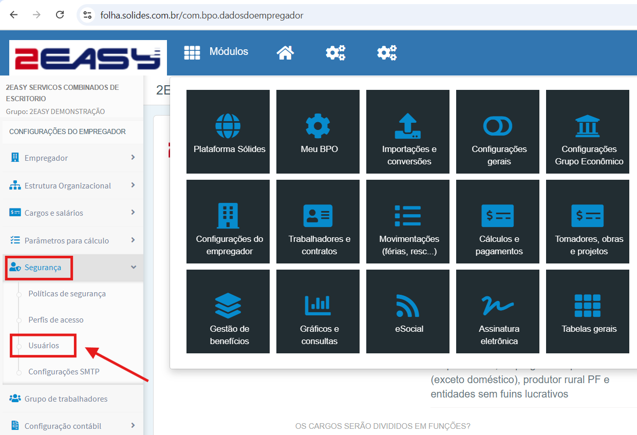
Task: Open Trabalhadores e contratos ID card tile
Action: (318, 222)
